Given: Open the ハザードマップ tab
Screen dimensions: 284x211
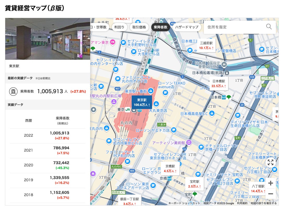Looking at the screenshot, I should [x=187, y=27].
